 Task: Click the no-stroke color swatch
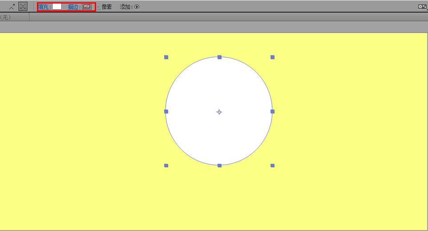pyautogui.click(x=87, y=7)
